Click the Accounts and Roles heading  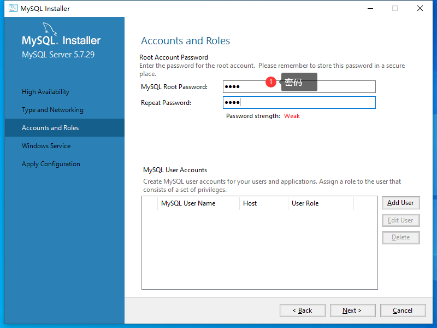coord(185,40)
